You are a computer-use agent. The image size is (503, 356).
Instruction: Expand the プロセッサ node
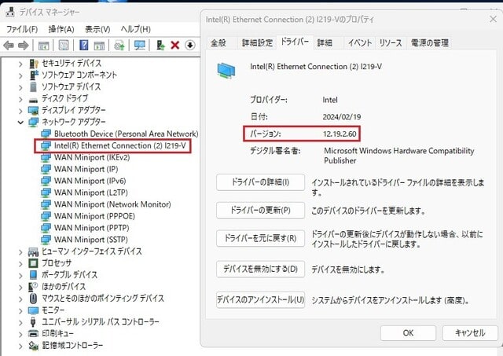pyautogui.click(x=21, y=263)
